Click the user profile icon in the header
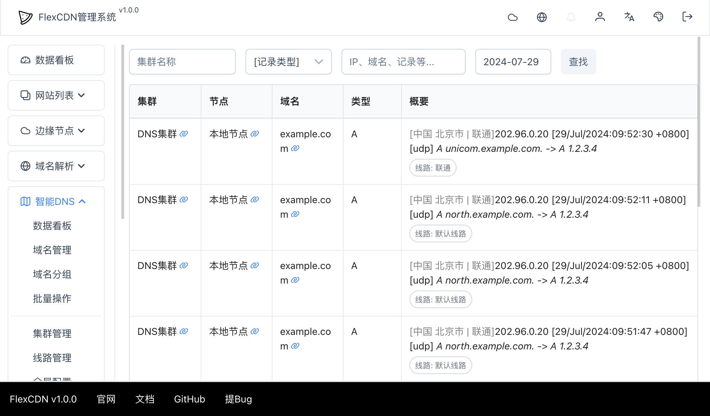This screenshot has width=710, height=416. click(600, 17)
